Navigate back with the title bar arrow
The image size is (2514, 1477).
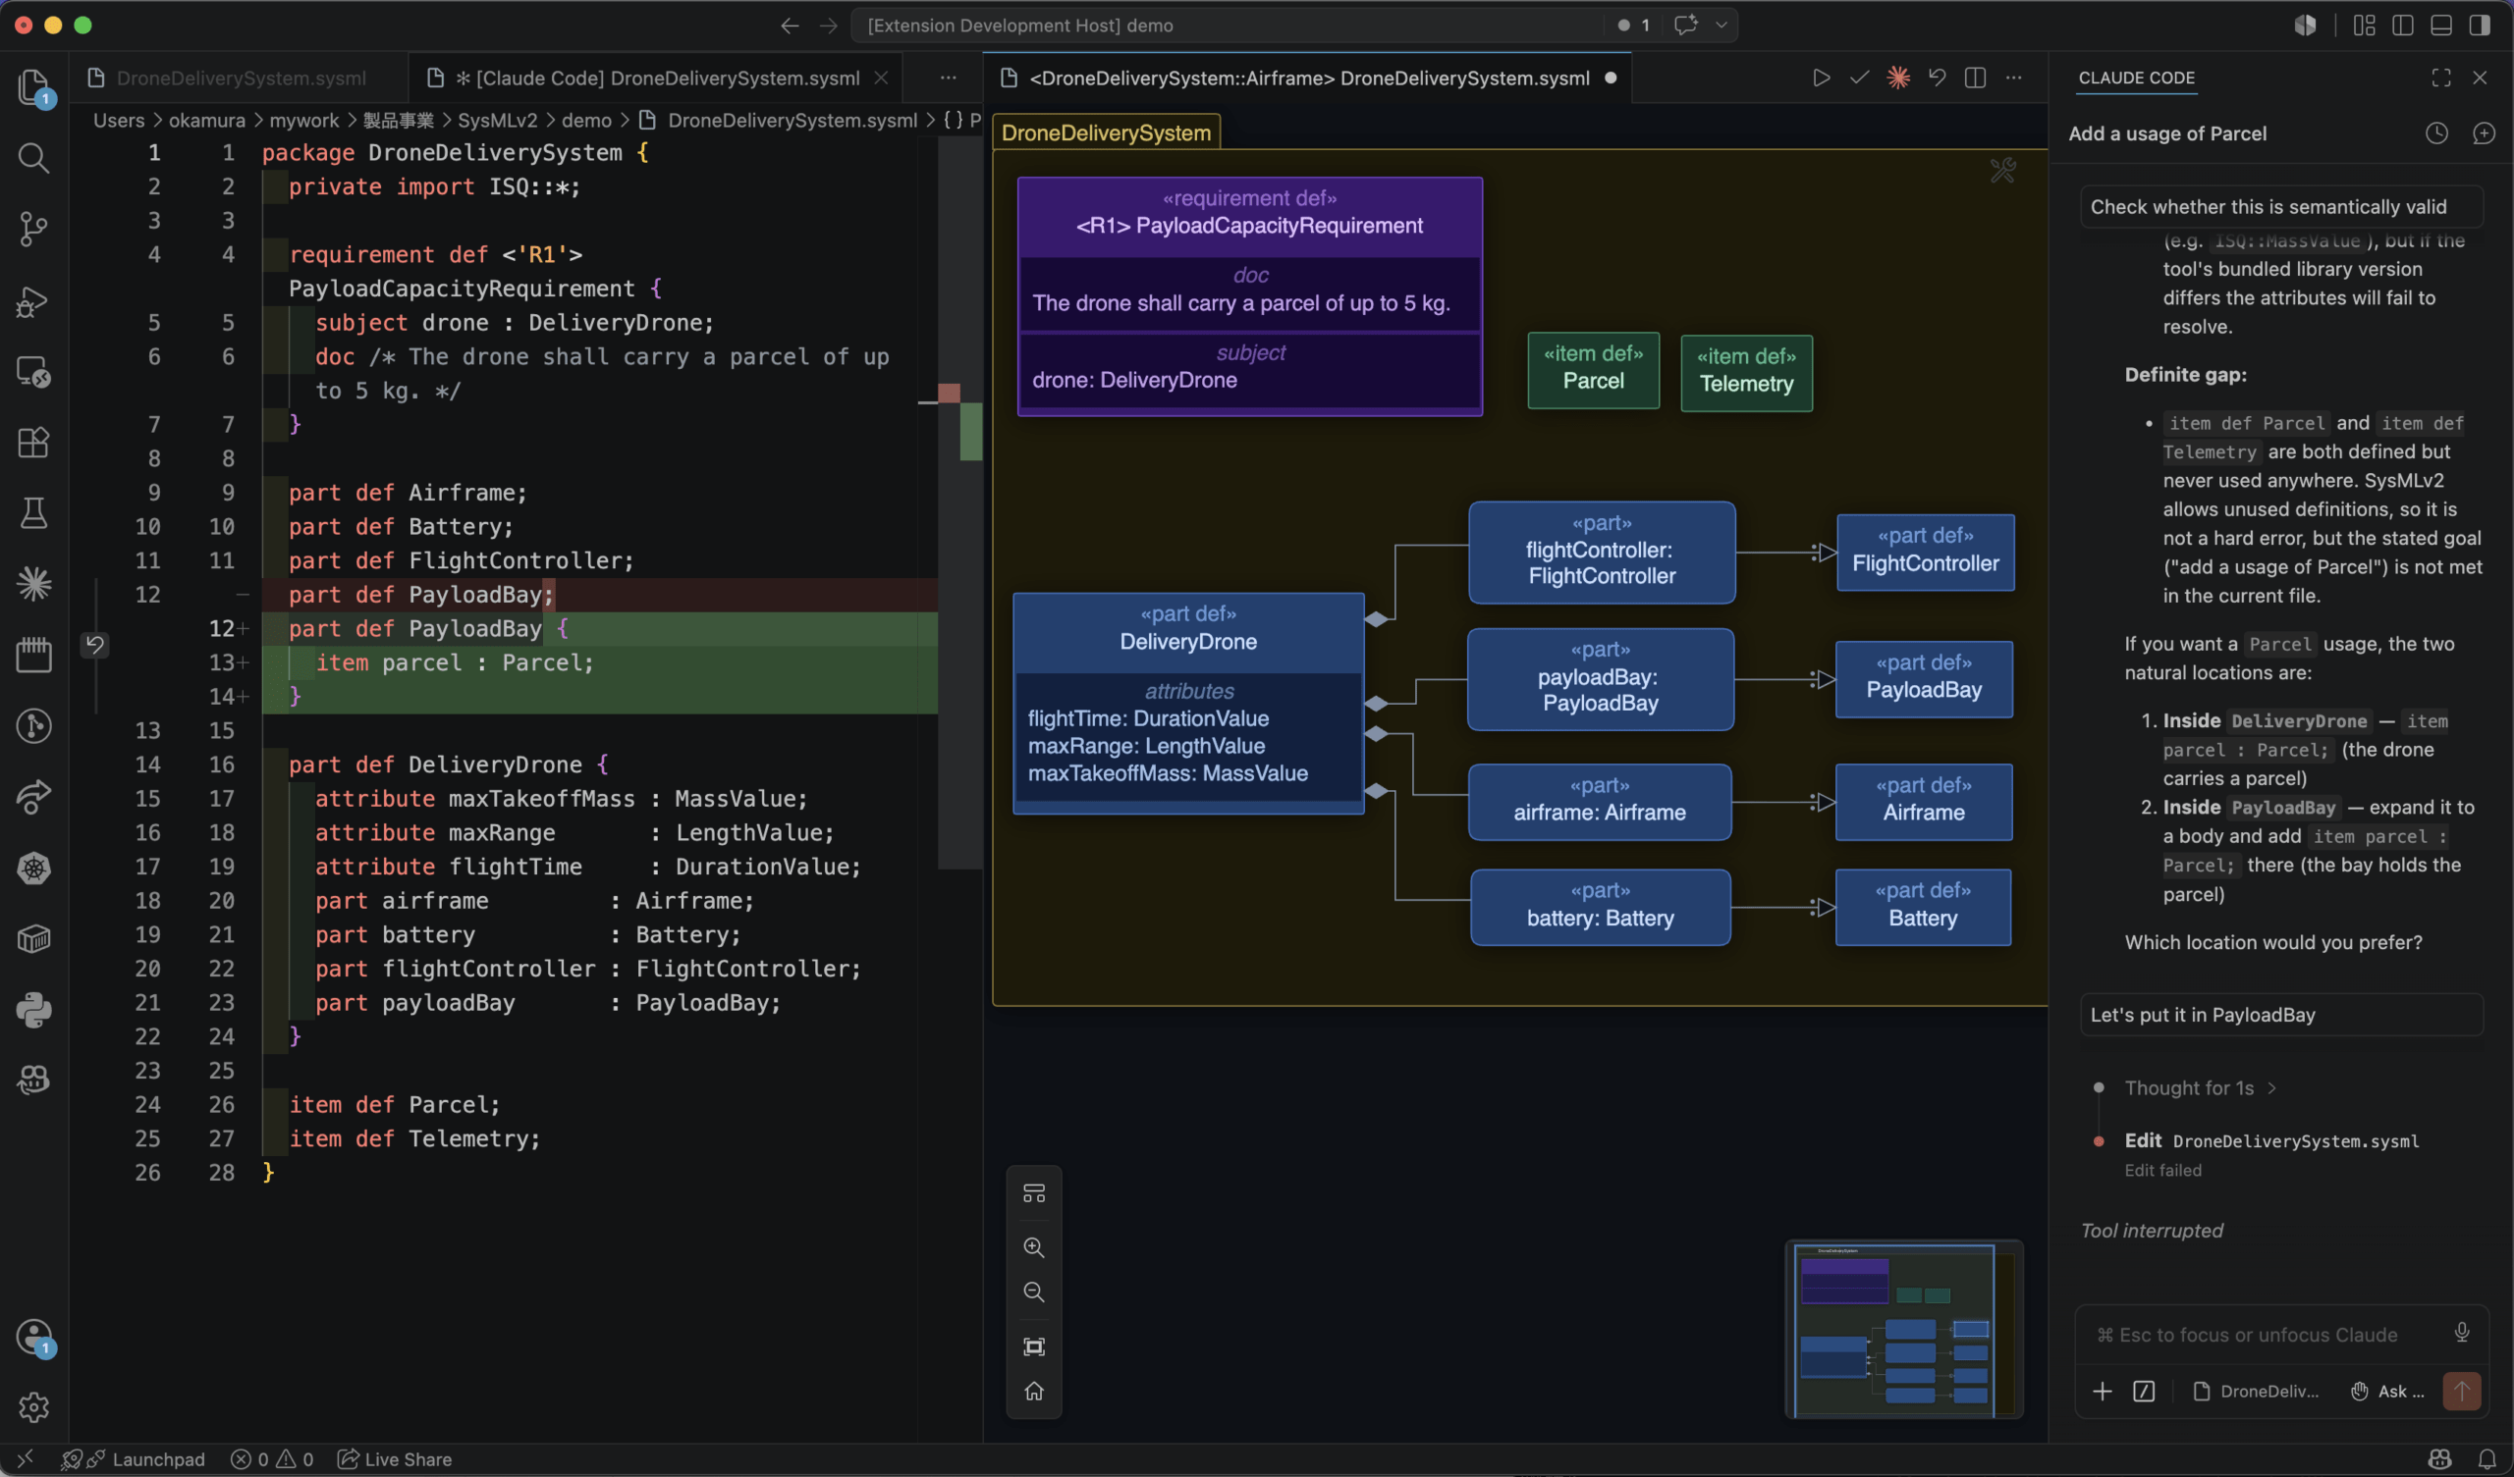pos(790,25)
